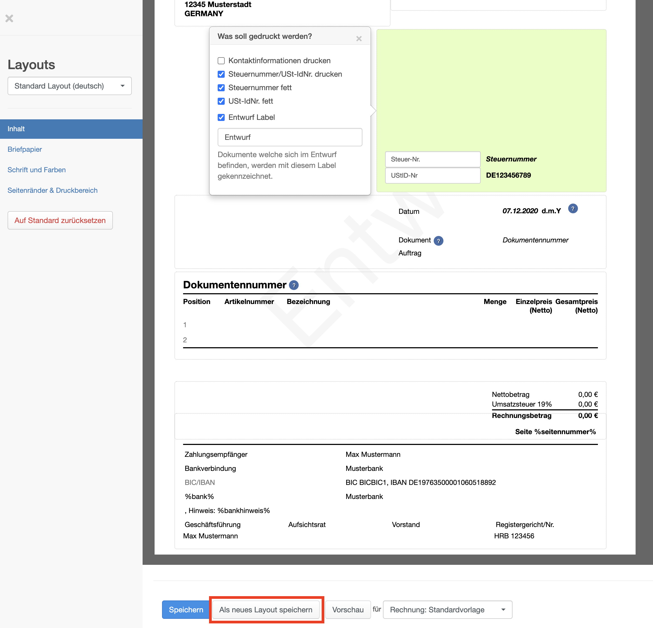Image resolution: width=653 pixels, height=628 pixels.
Task: Close the layout editor with the X icon
Action: [9, 18]
